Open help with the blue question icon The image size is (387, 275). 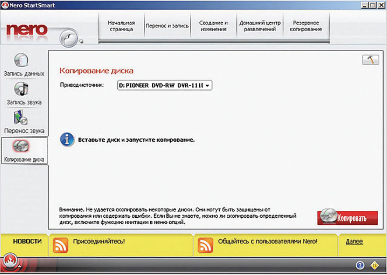coord(360,265)
